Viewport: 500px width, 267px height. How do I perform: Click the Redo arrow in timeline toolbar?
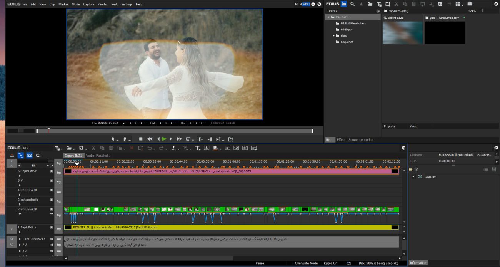pos(161,148)
